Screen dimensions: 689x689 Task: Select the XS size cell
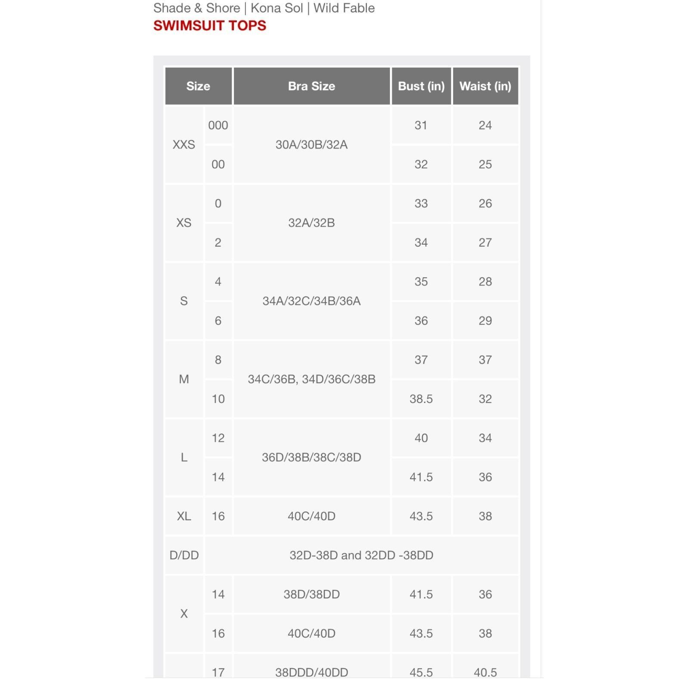[184, 223]
